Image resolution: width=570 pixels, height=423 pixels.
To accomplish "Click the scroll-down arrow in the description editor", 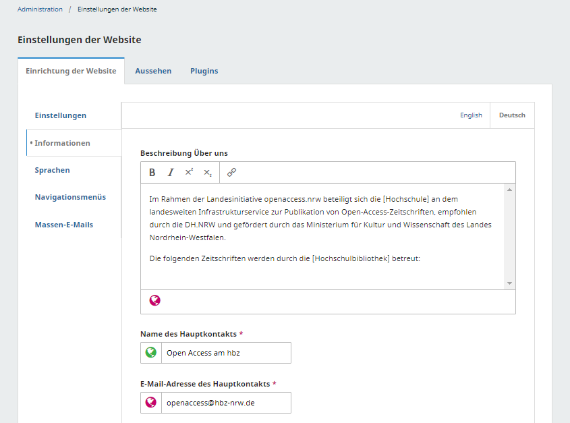I will [x=510, y=283].
